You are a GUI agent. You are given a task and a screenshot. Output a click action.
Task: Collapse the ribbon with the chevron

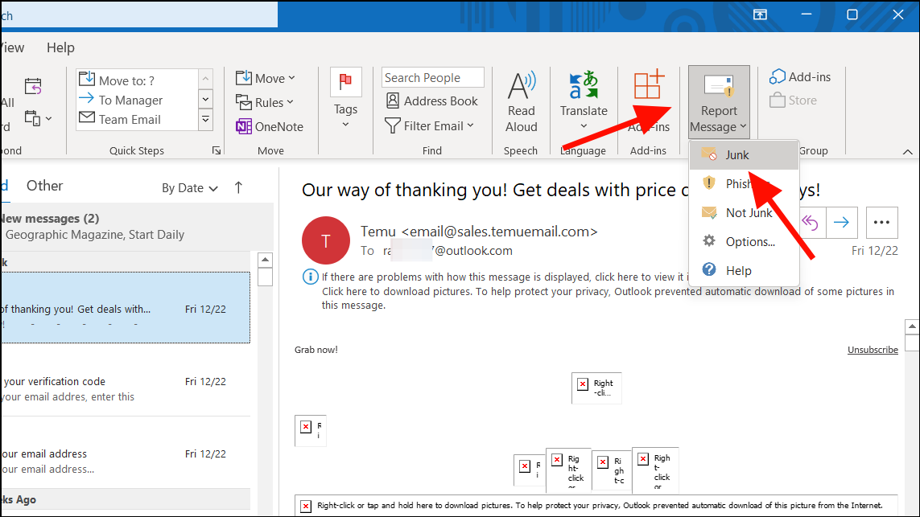[x=907, y=152]
